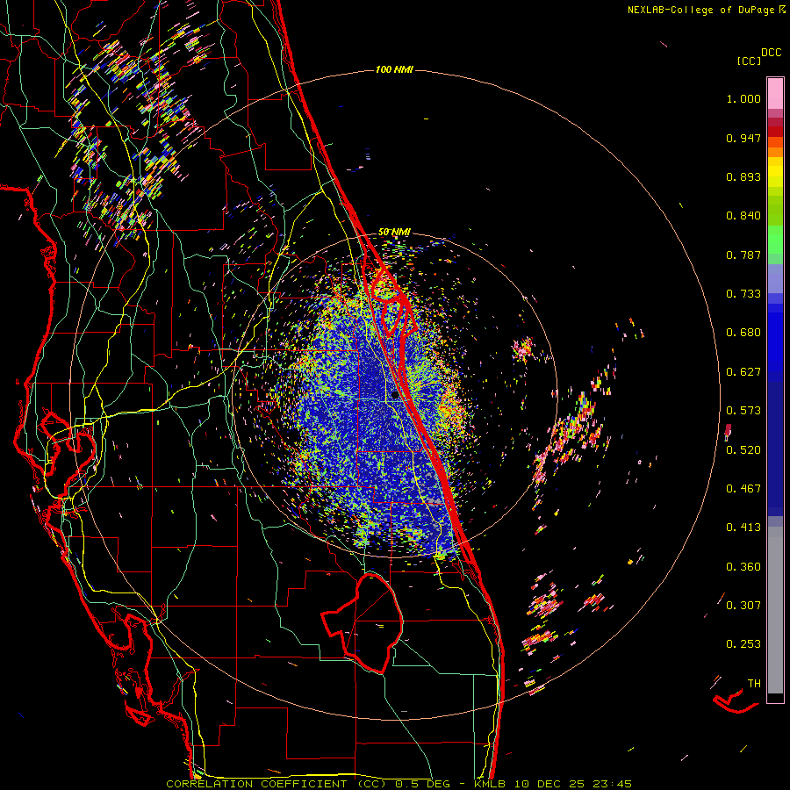Select the 0.573 legend value
790x790 pixels.
pos(743,411)
